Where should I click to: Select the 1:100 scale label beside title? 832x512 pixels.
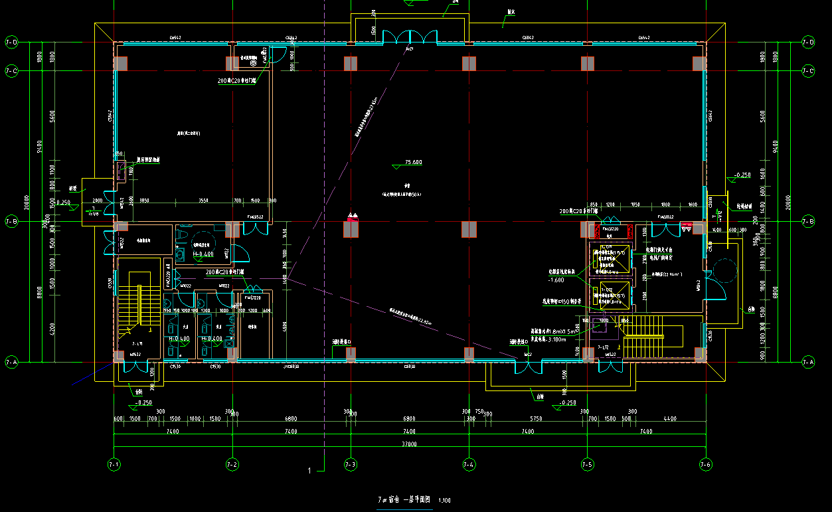(444, 501)
